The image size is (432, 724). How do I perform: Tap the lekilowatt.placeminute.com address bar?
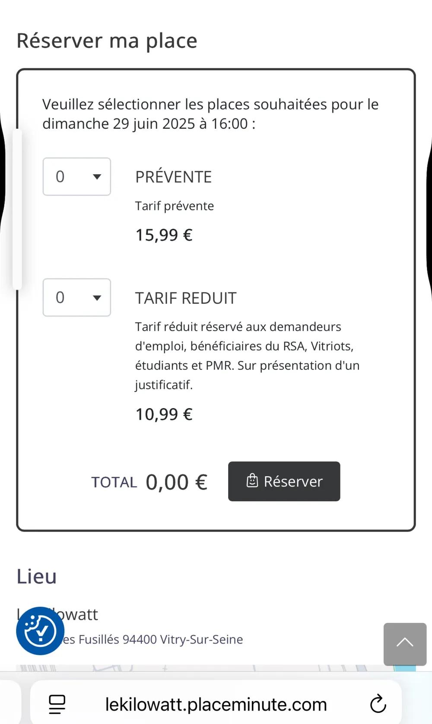216,704
